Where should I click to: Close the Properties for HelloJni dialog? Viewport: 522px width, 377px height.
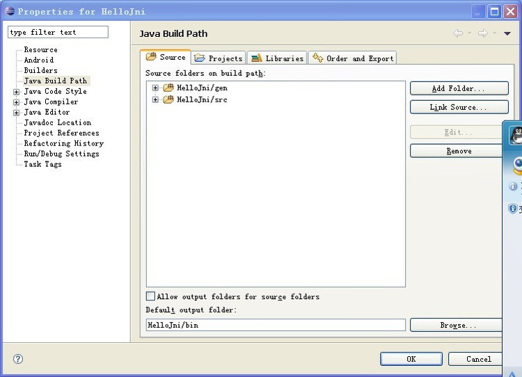(x=510, y=12)
